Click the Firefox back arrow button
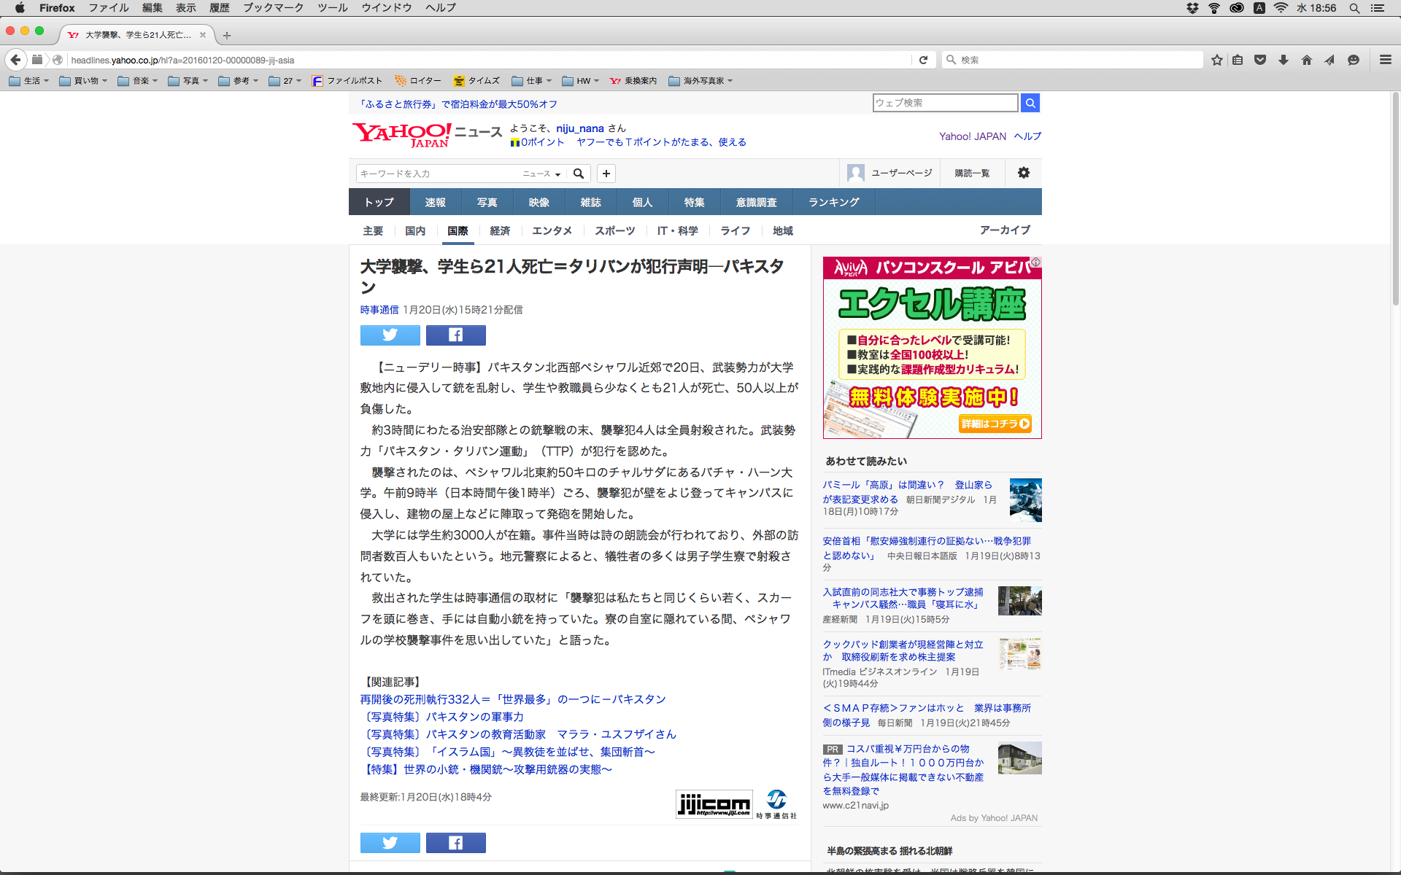 [15, 60]
